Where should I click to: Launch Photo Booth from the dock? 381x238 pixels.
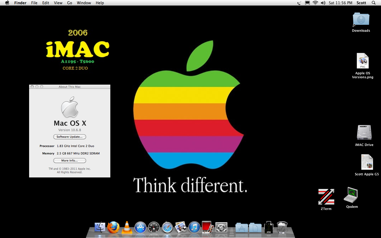[208, 227]
